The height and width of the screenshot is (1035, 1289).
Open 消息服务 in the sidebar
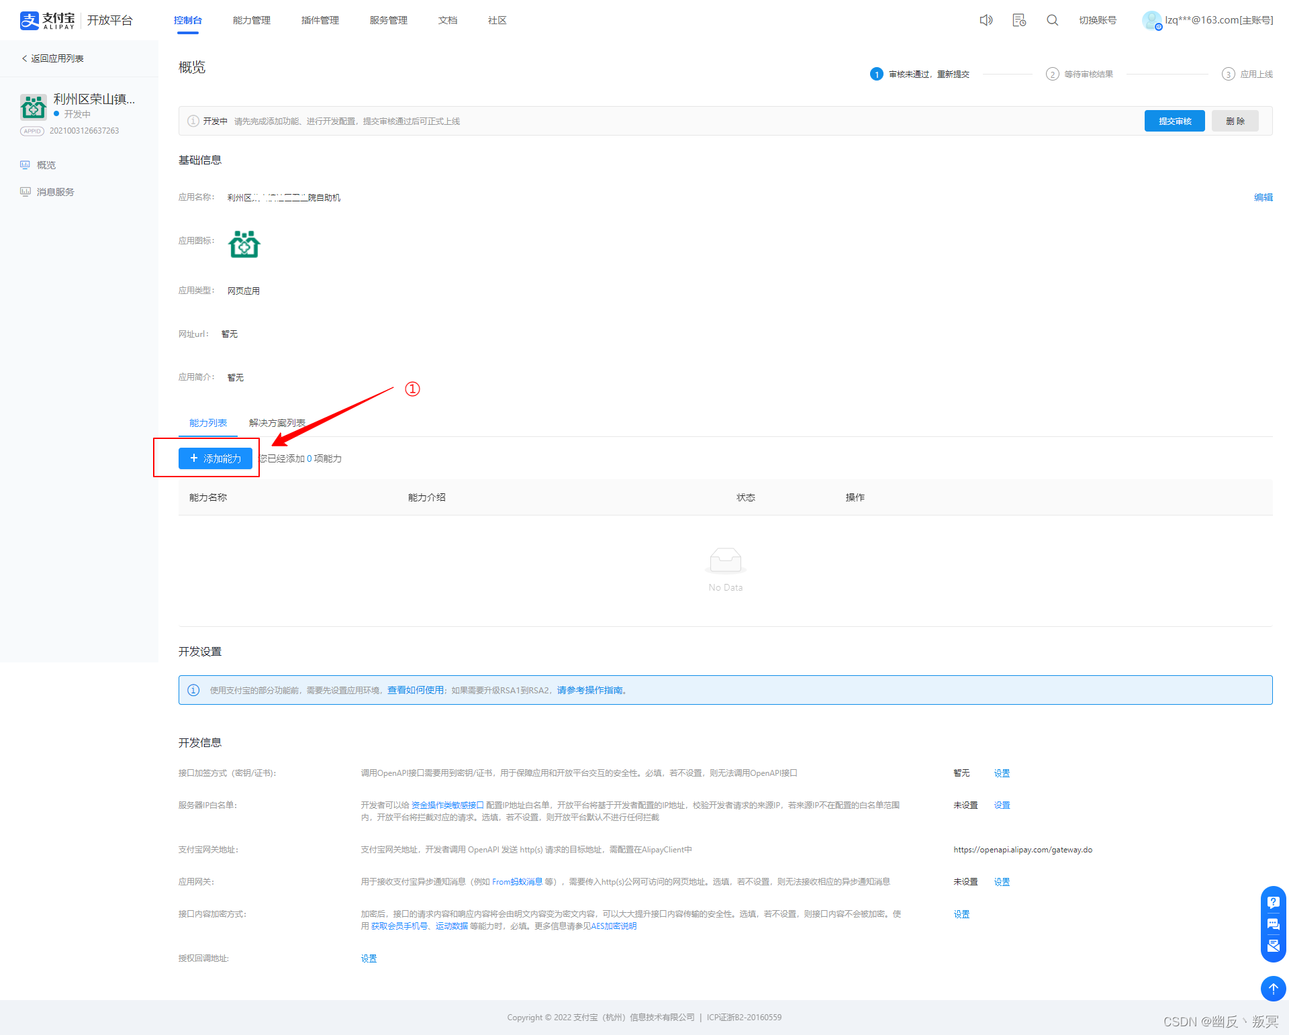pos(55,192)
